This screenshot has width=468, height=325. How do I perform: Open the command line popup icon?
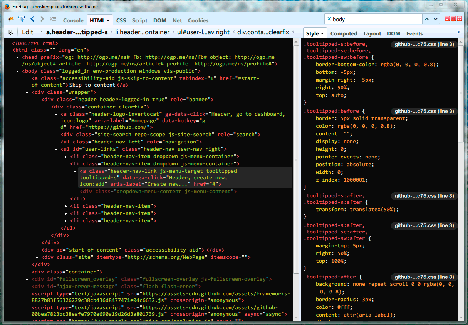click(53, 19)
